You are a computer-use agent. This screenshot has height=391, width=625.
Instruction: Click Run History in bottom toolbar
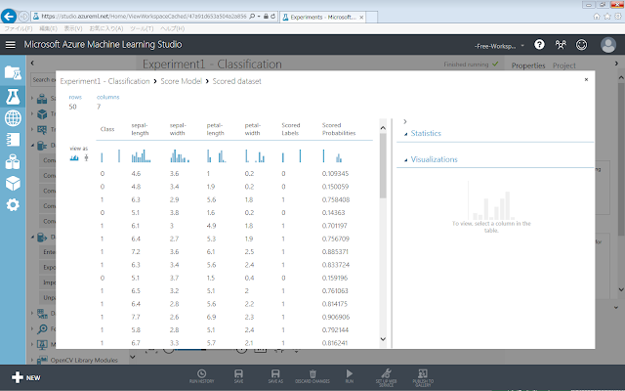tap(200, 375)
